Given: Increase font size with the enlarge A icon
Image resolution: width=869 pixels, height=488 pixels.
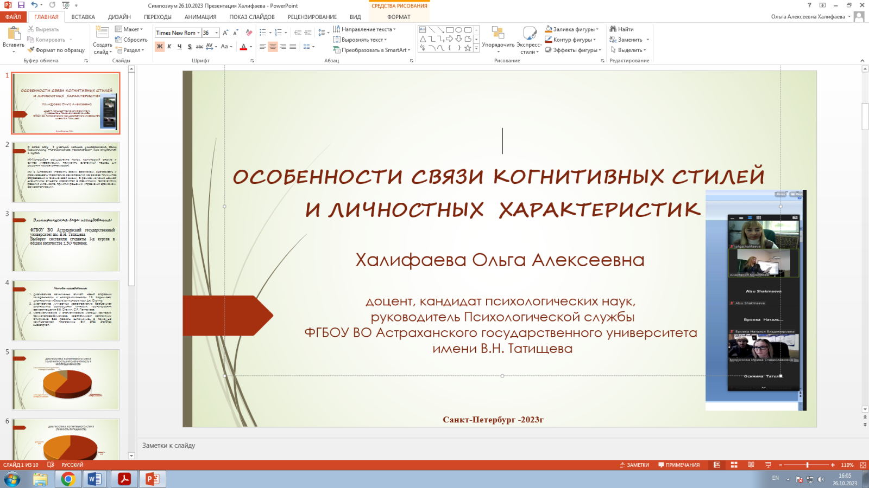Looking at the screenshot, I should point(225,33).
